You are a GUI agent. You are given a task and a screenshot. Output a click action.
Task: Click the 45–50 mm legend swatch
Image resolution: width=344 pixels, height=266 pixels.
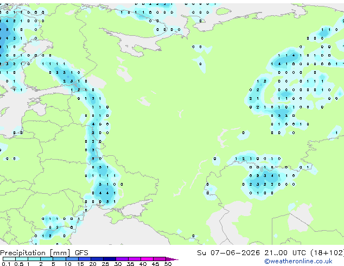160,259
